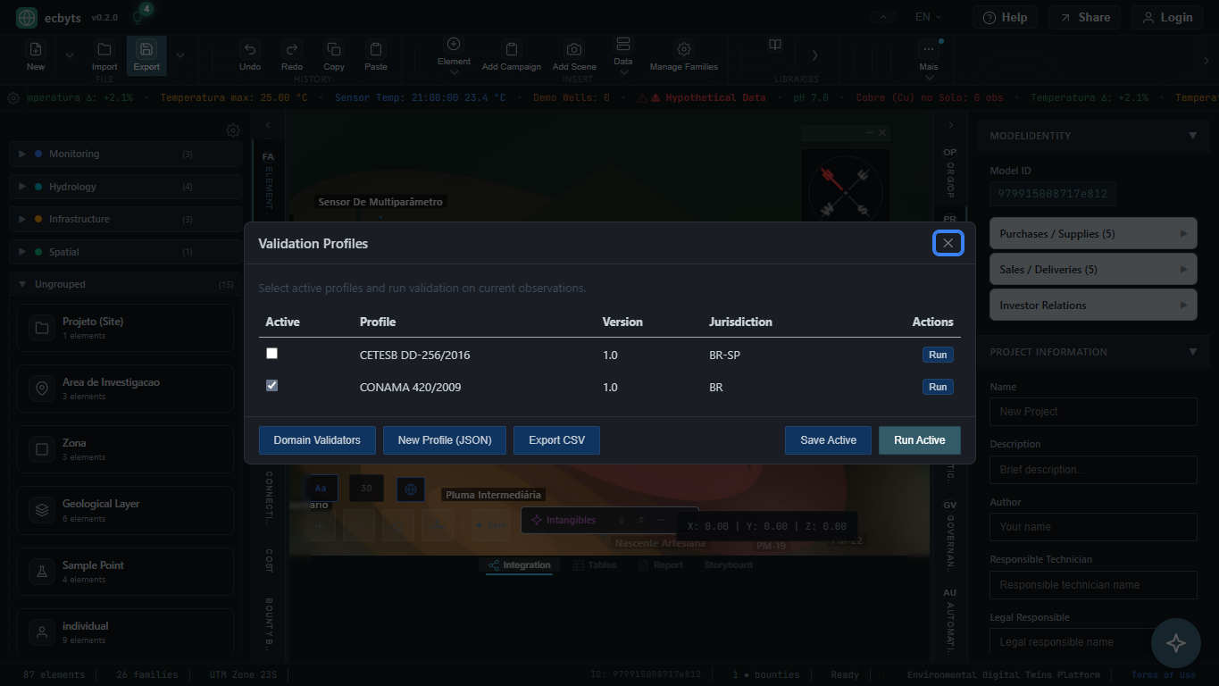Run the CETESB DD-256/2016 profile
The image size is (1219, 686).
(938, 355)
